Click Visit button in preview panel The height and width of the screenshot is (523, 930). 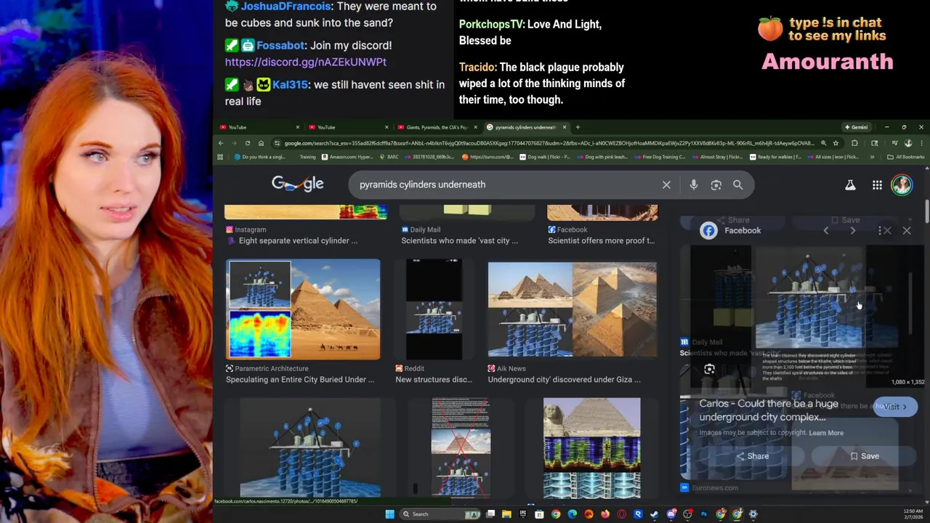click(895, 407)
